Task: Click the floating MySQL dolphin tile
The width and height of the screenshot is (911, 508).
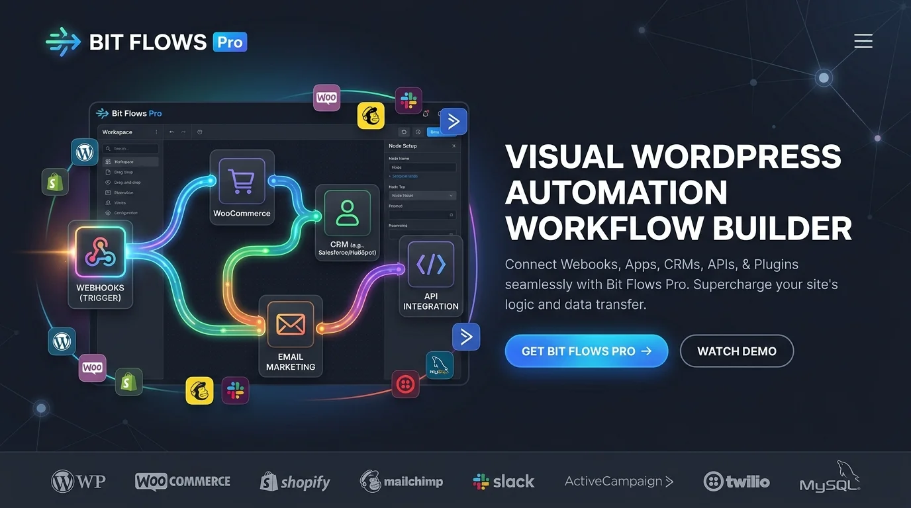Action: [440, 365]
